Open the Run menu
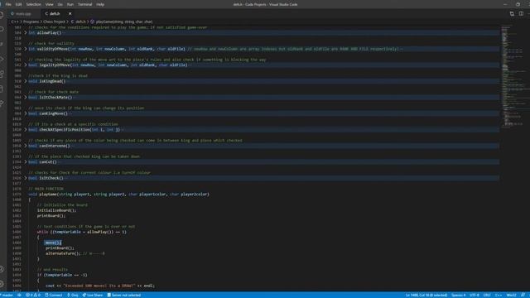Screen dimensions: 530x298 click(x=70, y=4)
